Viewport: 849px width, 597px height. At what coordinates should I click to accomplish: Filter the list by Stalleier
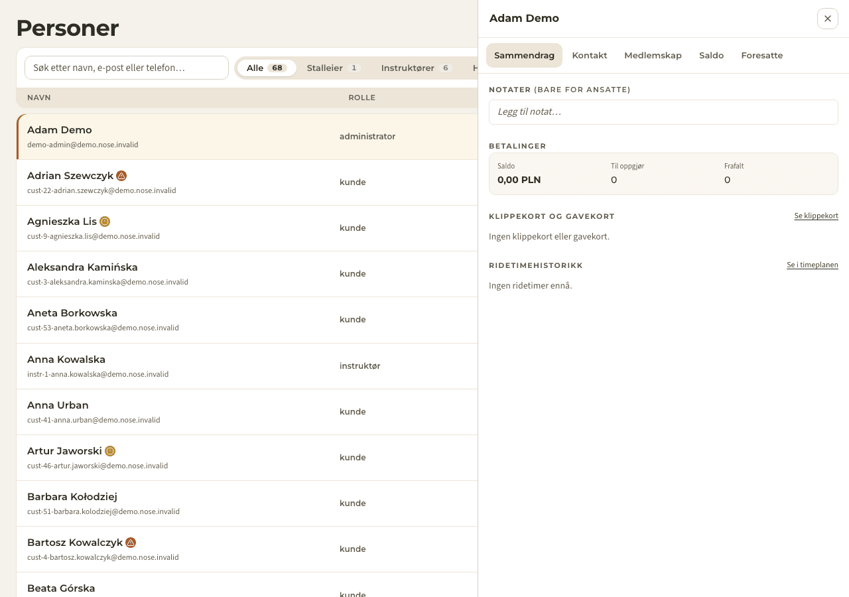[x=333, y=68]
